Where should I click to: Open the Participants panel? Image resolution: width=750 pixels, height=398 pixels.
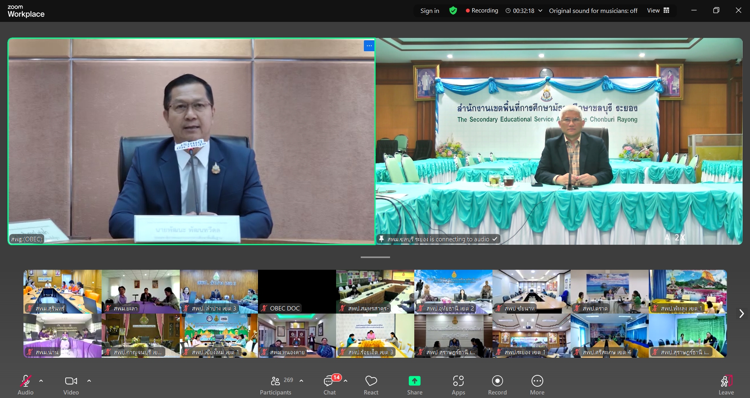click(x=276, y=385)
